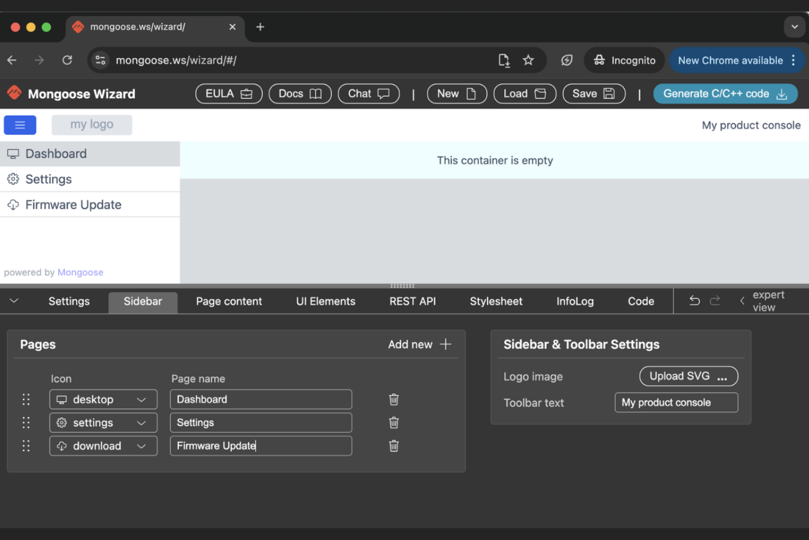Switch to the Stylesheet tab
Viewport: 809px width, 540px height.
tap(496, 301)
